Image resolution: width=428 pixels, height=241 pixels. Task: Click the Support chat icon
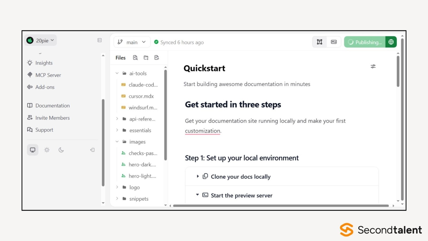(x=30, y=130)
